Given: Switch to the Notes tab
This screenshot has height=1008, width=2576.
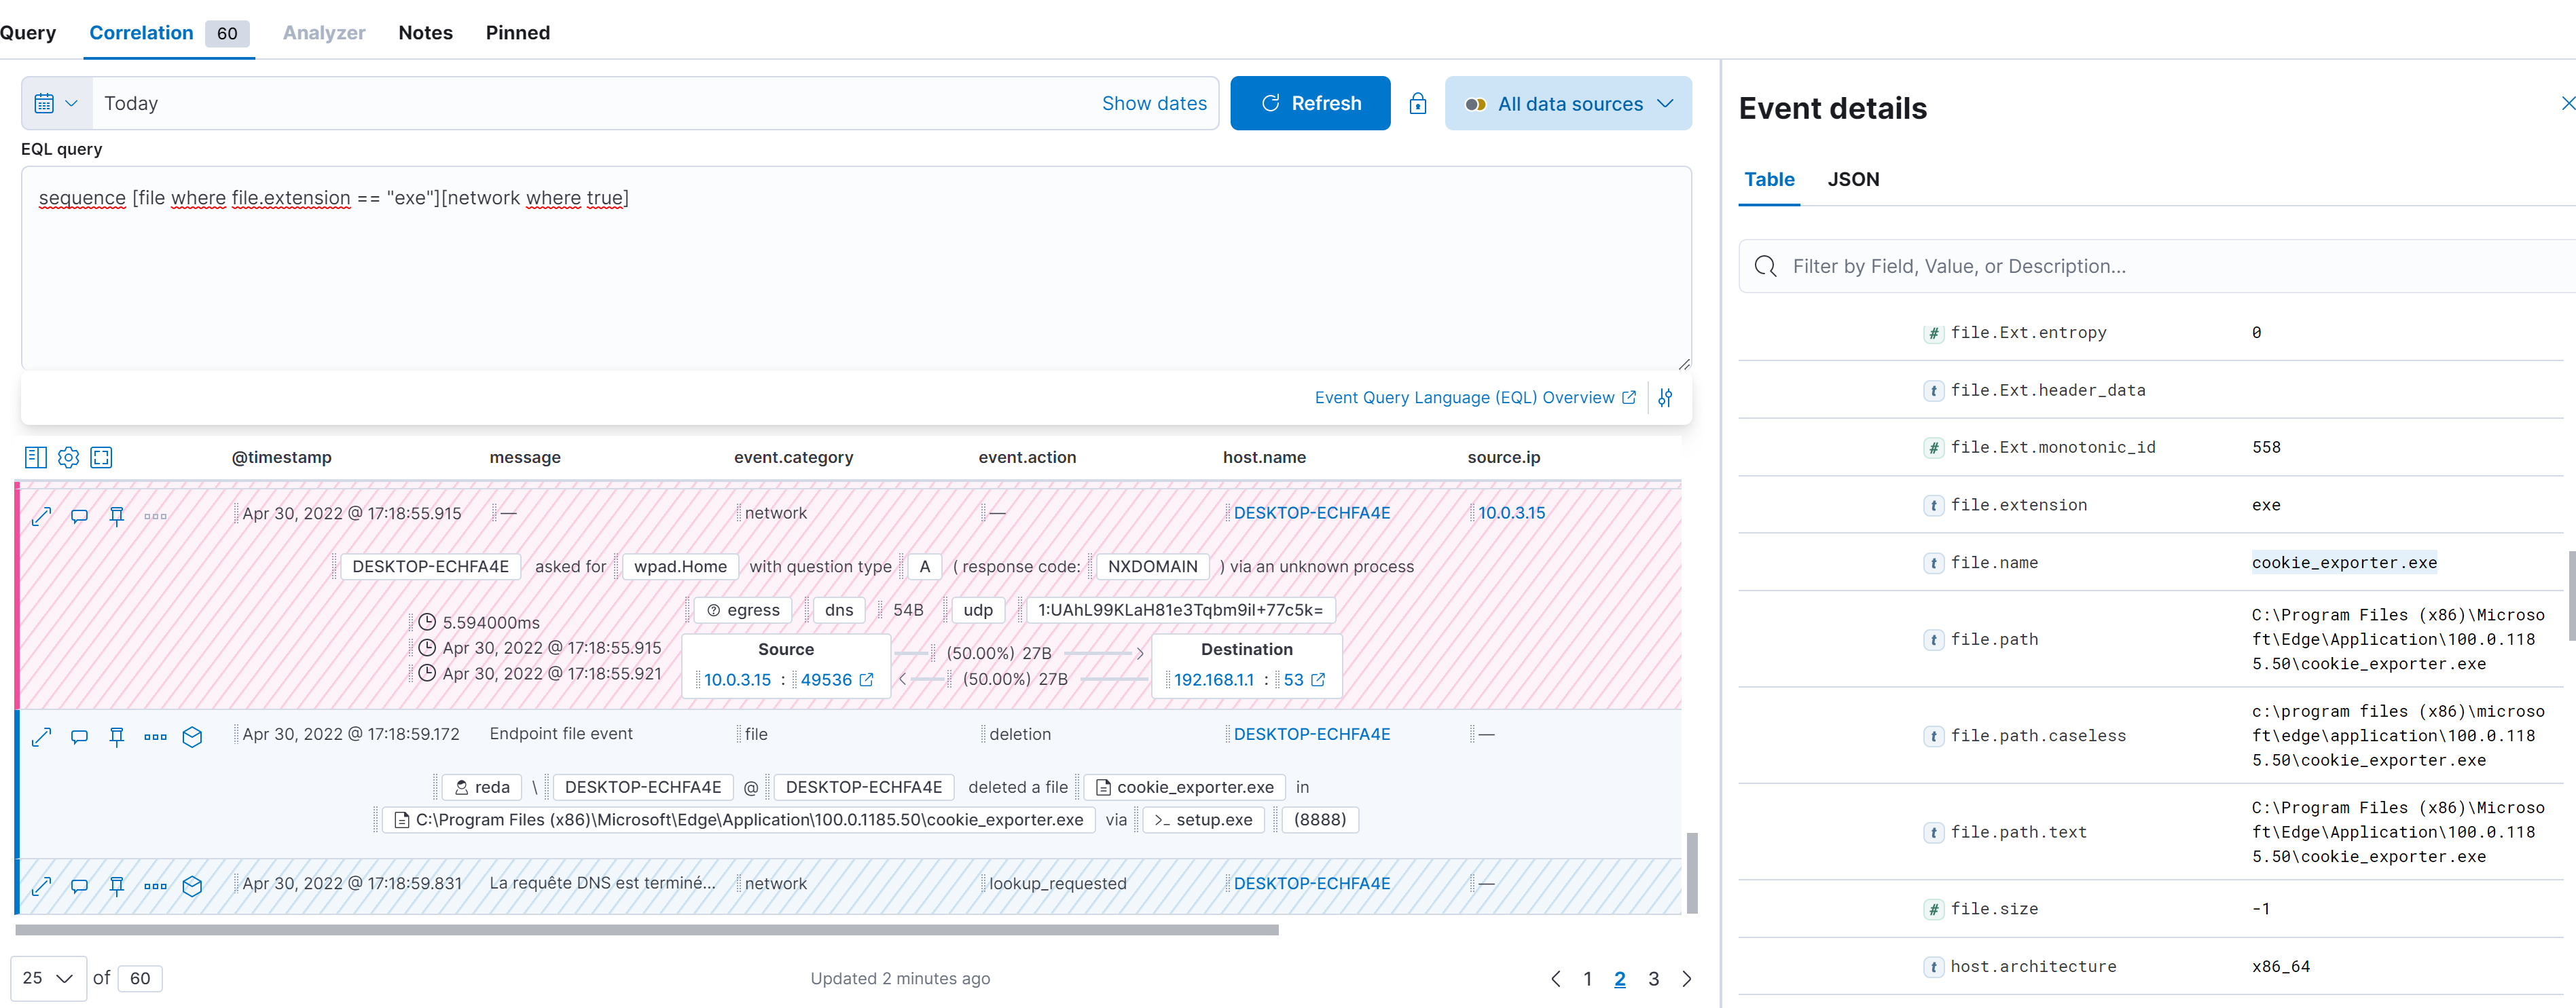Looking at the screenshot, I should [x=425, y=33].
